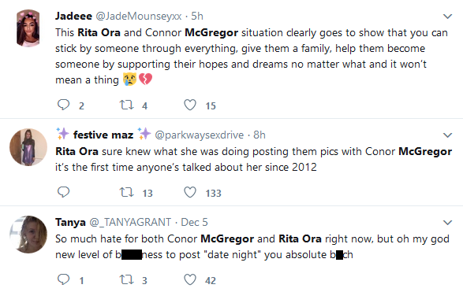Open Jadeee's profile picture
The height and width of the screenshot is (292, 463).
(x=28, y=28)
